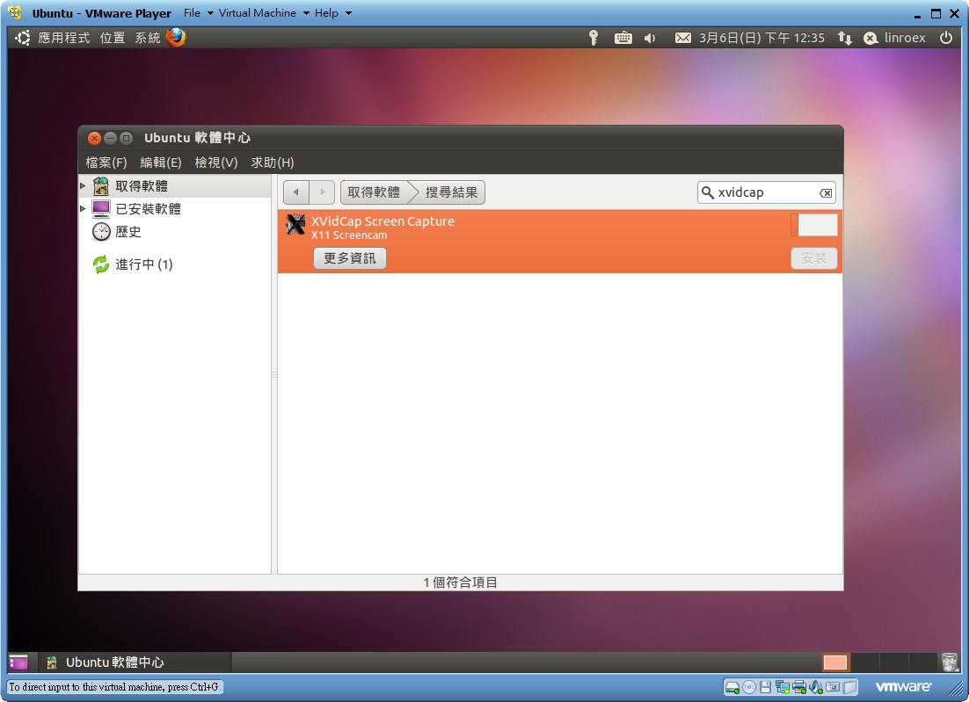This screenshot has width=969, height=702.
Task: Open 歷史 history in the sidebar
Action: (176, 232)
